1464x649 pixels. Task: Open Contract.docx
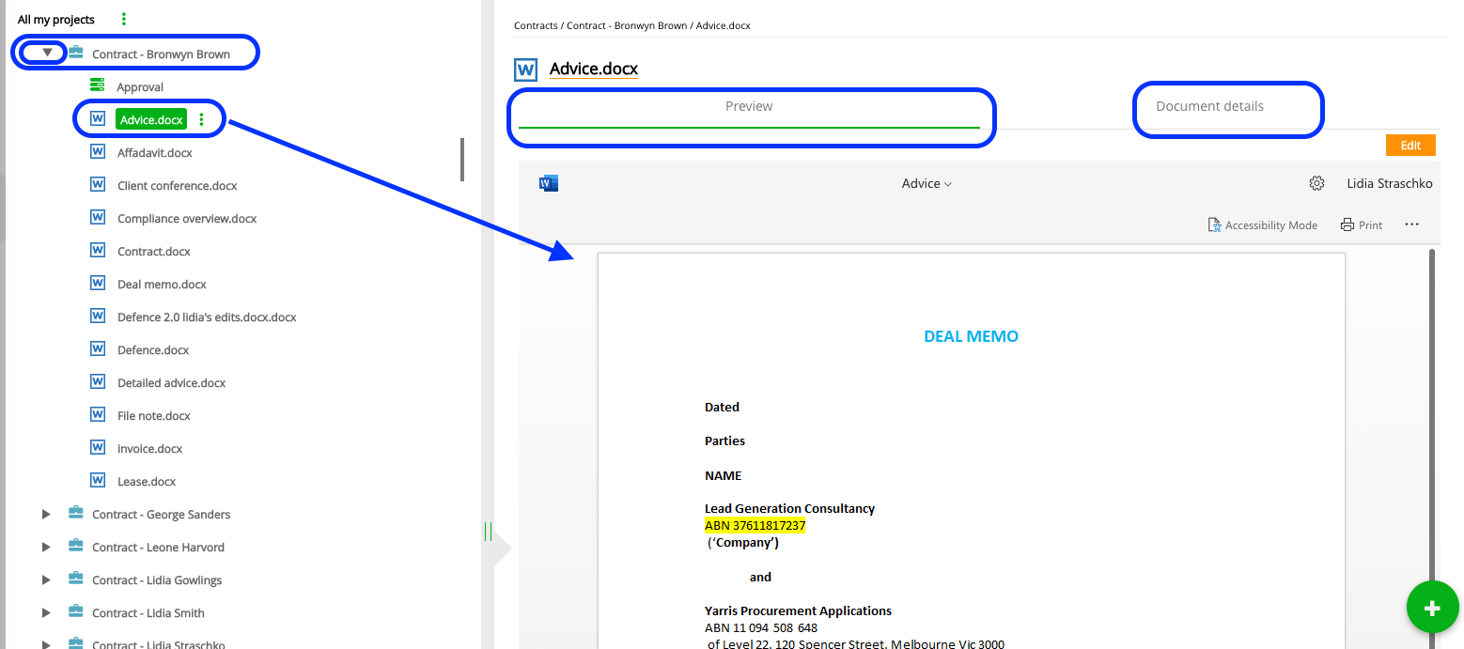tap(154, 251)
